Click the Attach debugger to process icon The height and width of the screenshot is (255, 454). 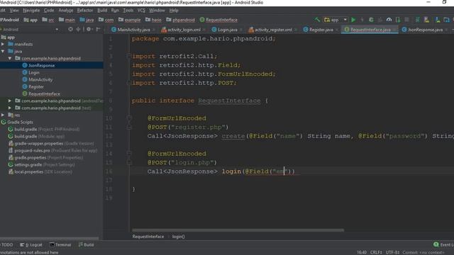click(x=398, y=20)
